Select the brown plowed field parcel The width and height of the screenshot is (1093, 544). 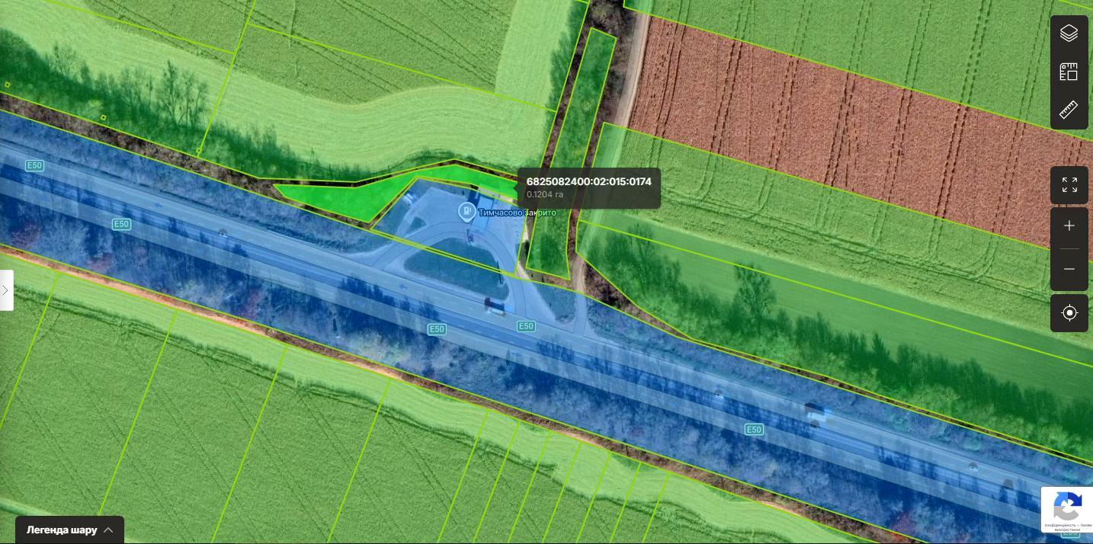pos(838,130)
